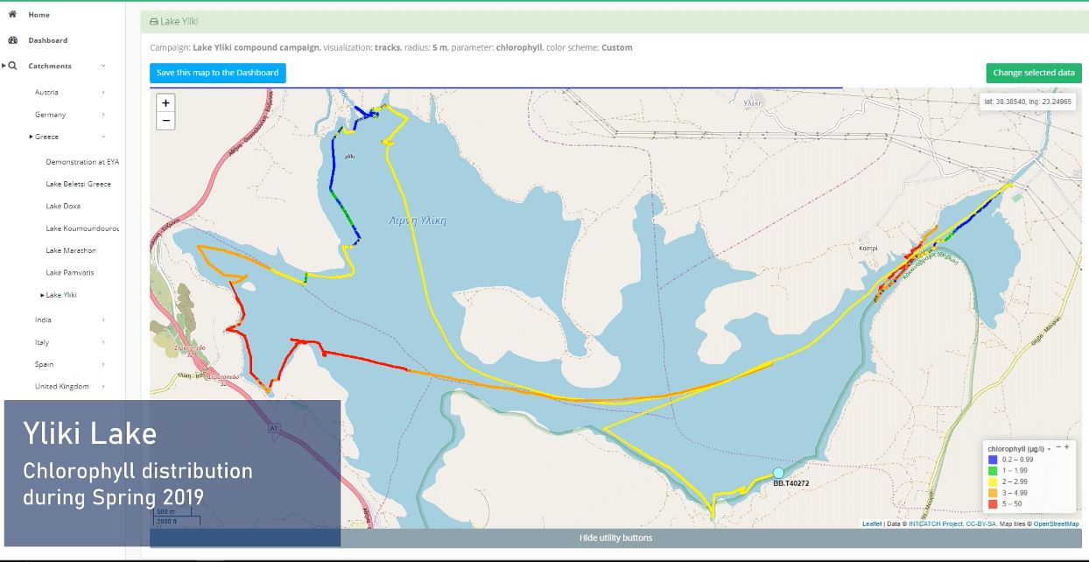This screenshot has height=562, width=1089.
Task: Select Lake Pamvotis catchment
Action: (x=70, y=272)
